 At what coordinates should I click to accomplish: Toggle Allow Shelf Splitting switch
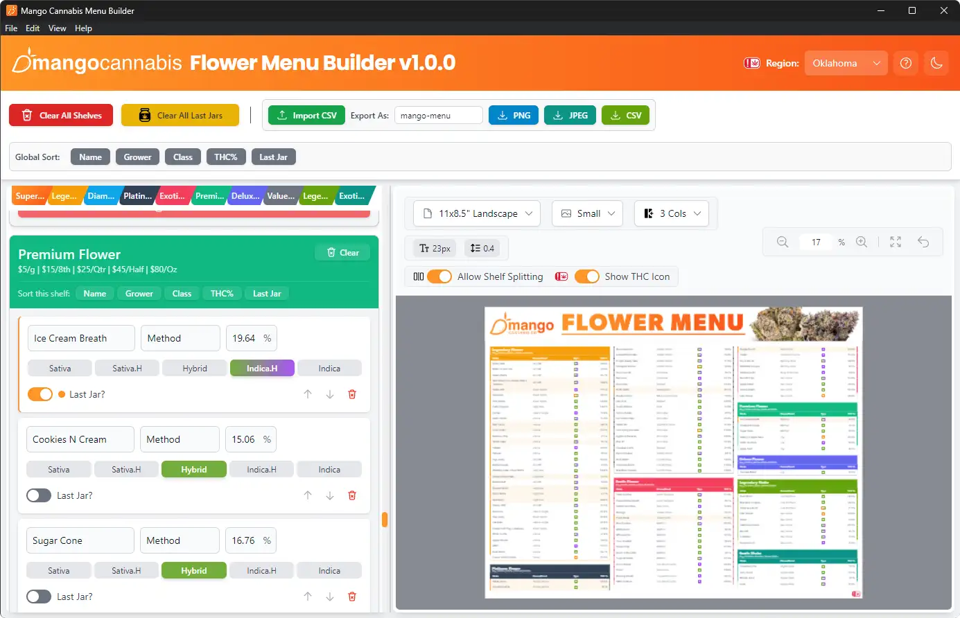point(439,276)
